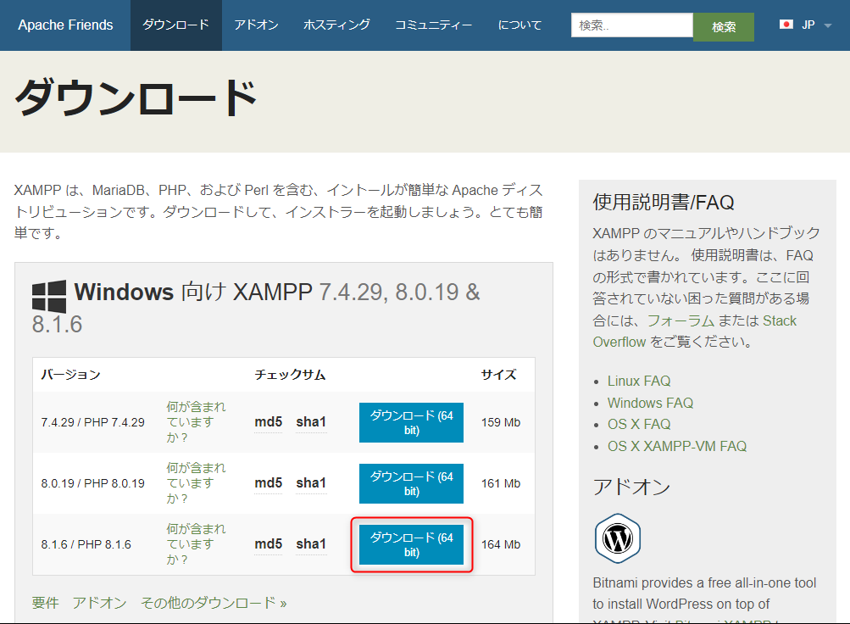Click the アドオン sidebar heading
This screenshot has width=850, height=624.
point(631,487)
